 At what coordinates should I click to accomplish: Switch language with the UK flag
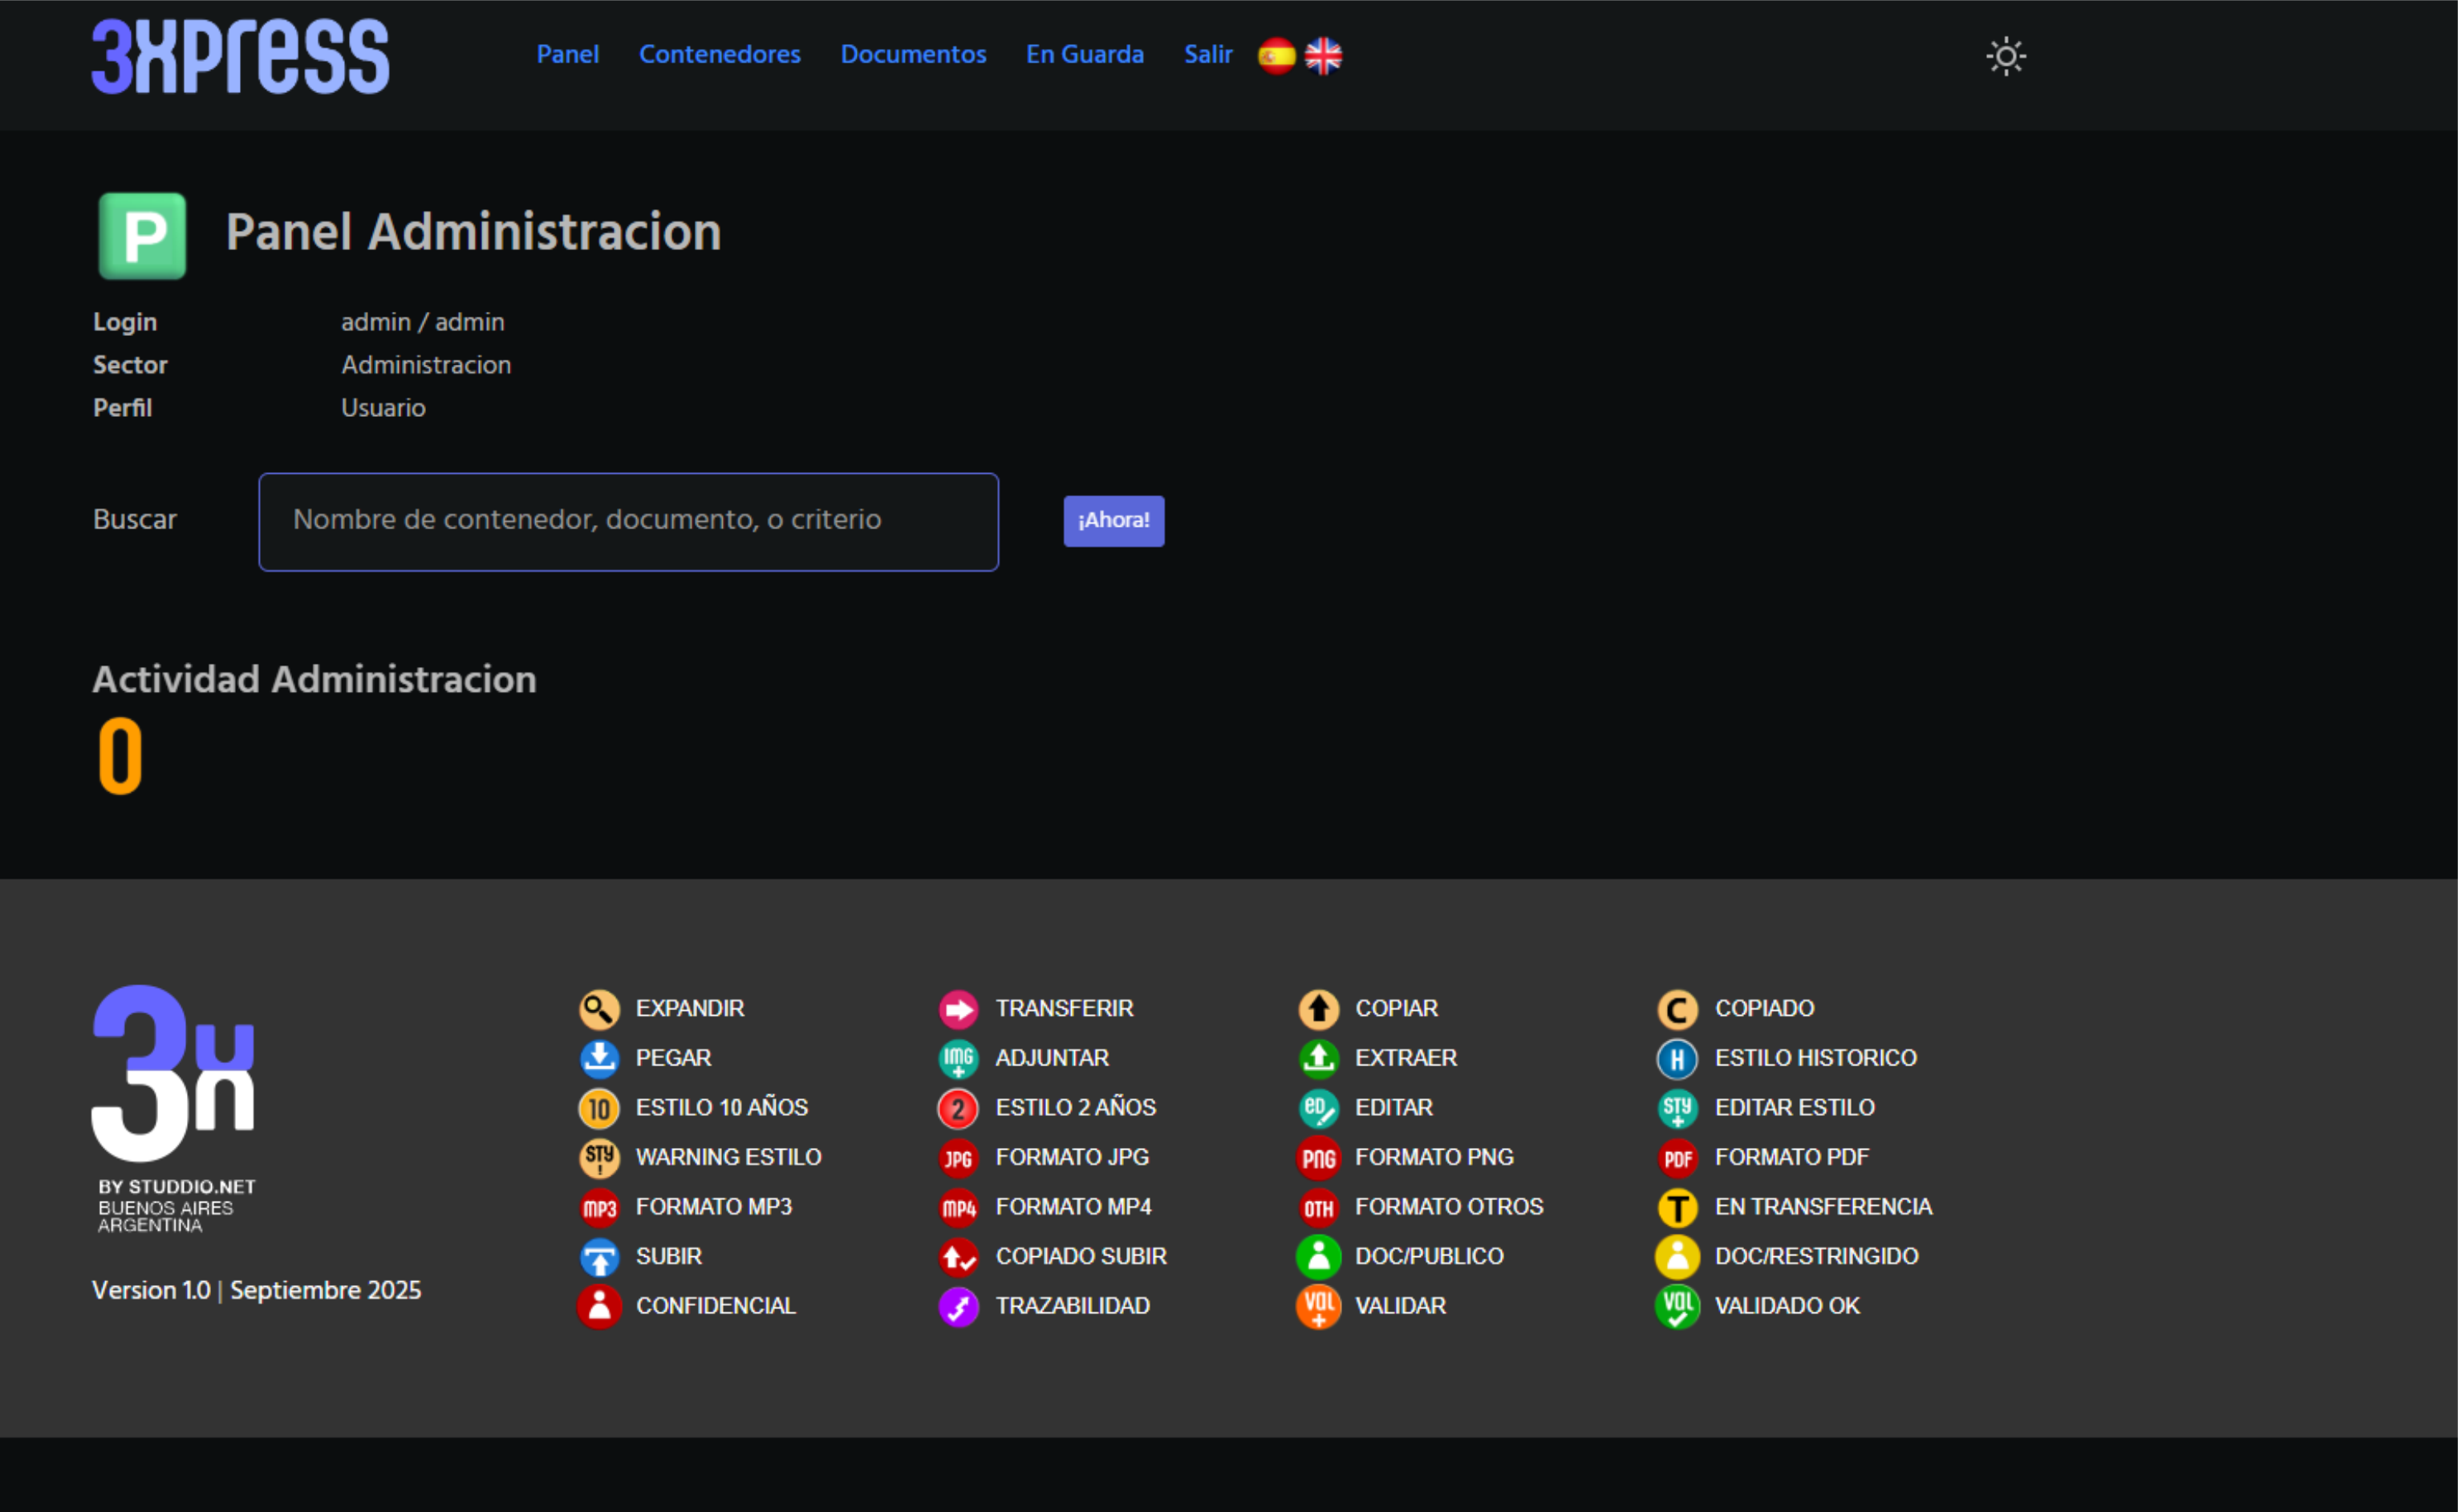click(1323, 56)
